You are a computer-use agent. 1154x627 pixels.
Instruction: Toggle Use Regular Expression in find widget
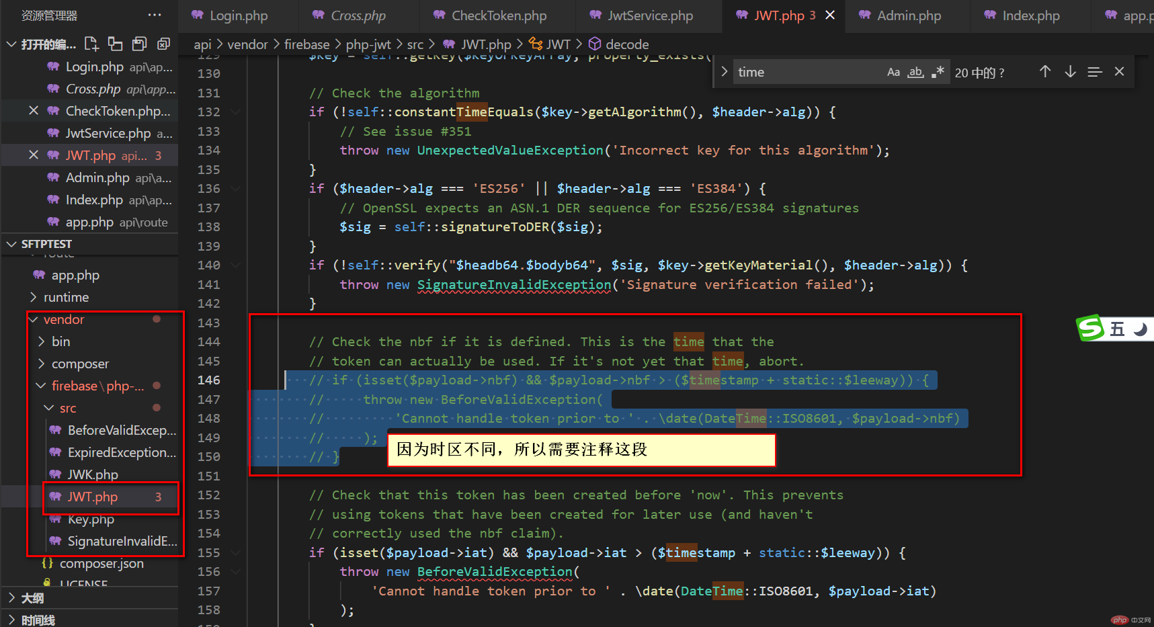tap(938, 72)
